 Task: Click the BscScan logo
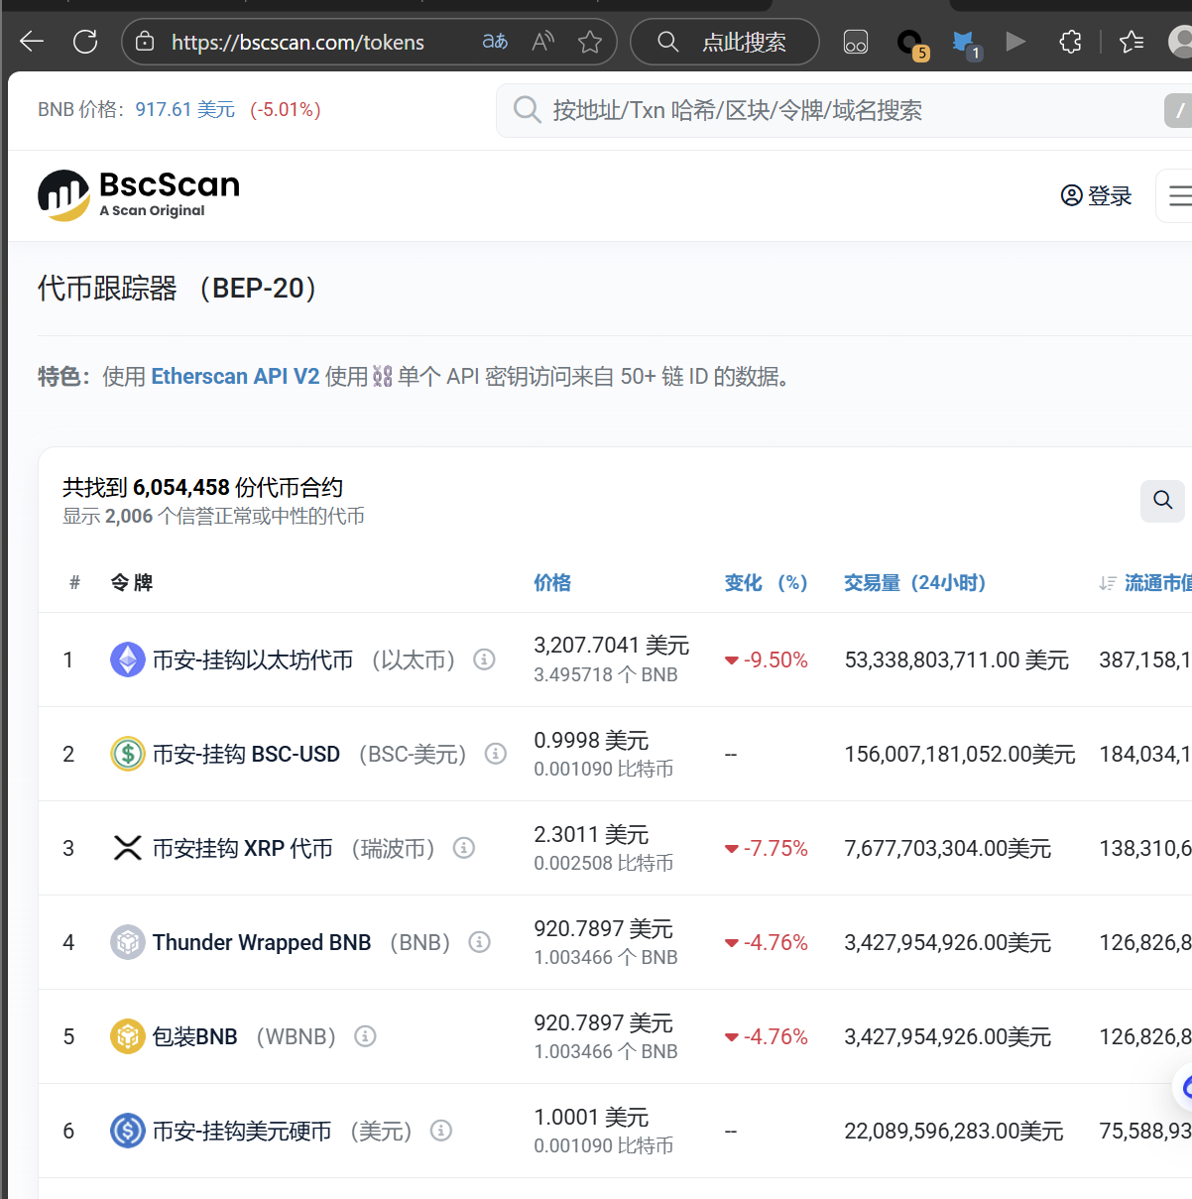point(139,194)
